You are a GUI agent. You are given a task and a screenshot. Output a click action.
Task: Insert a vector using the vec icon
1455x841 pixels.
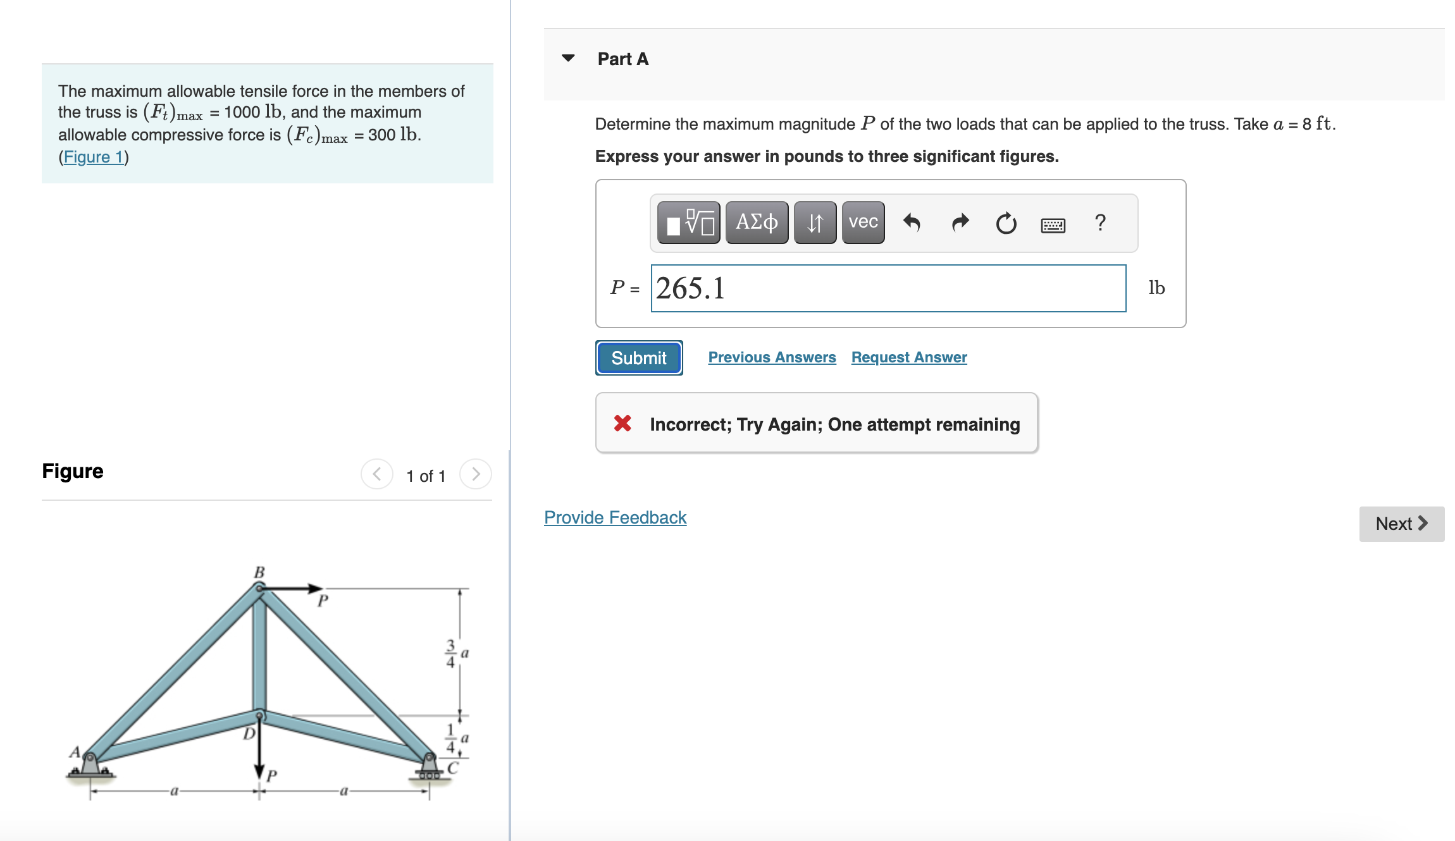(x=862, y=223)
